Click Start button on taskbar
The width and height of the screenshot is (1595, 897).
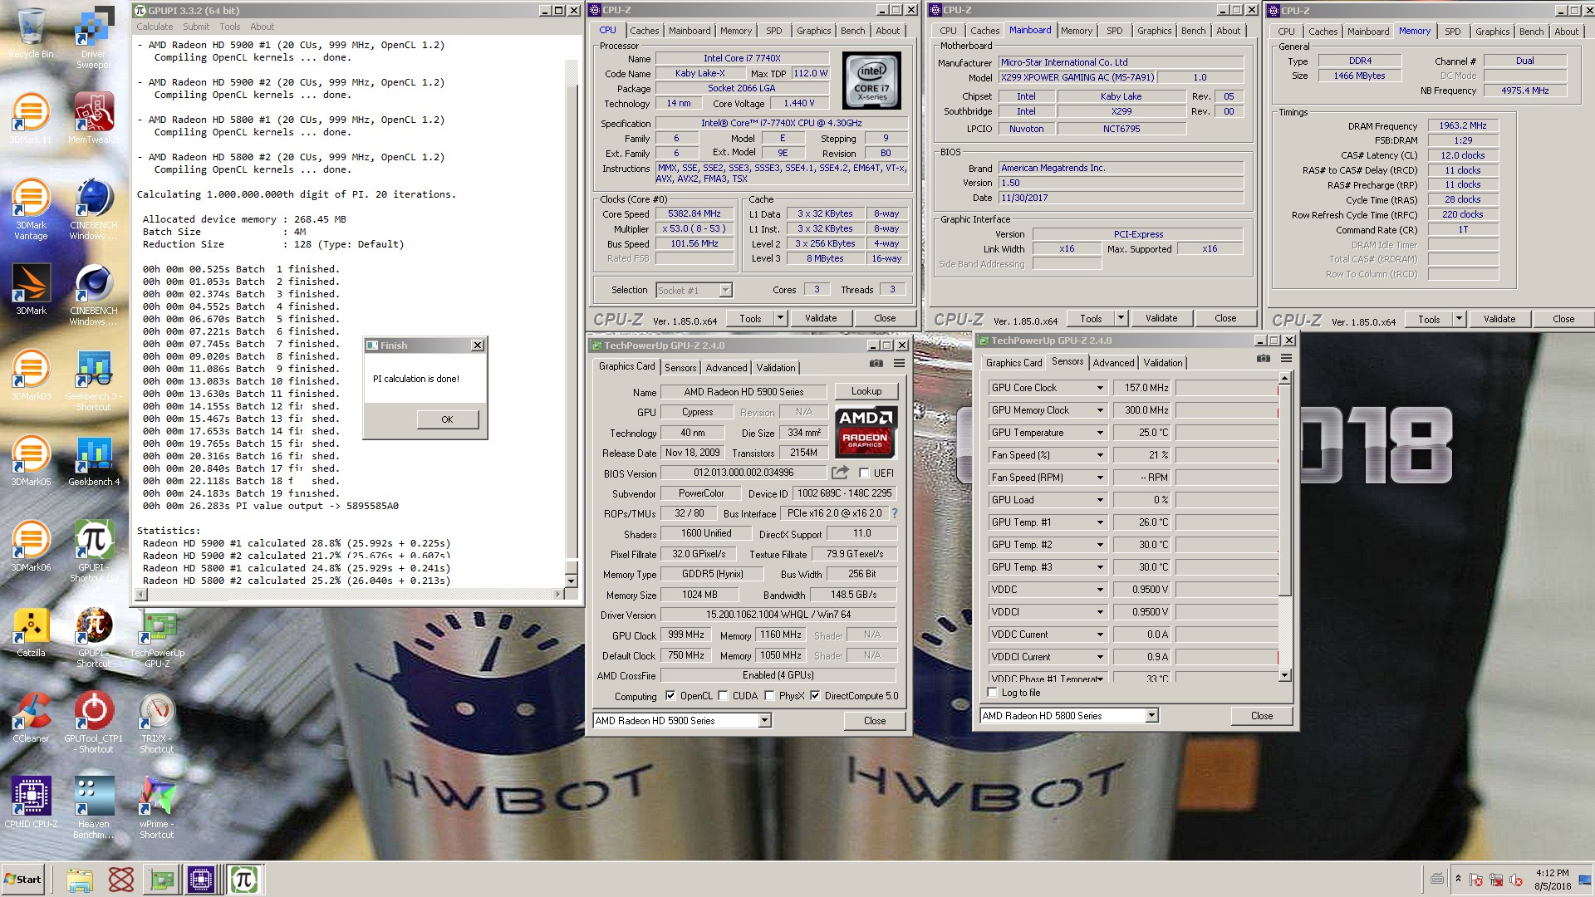23,880
